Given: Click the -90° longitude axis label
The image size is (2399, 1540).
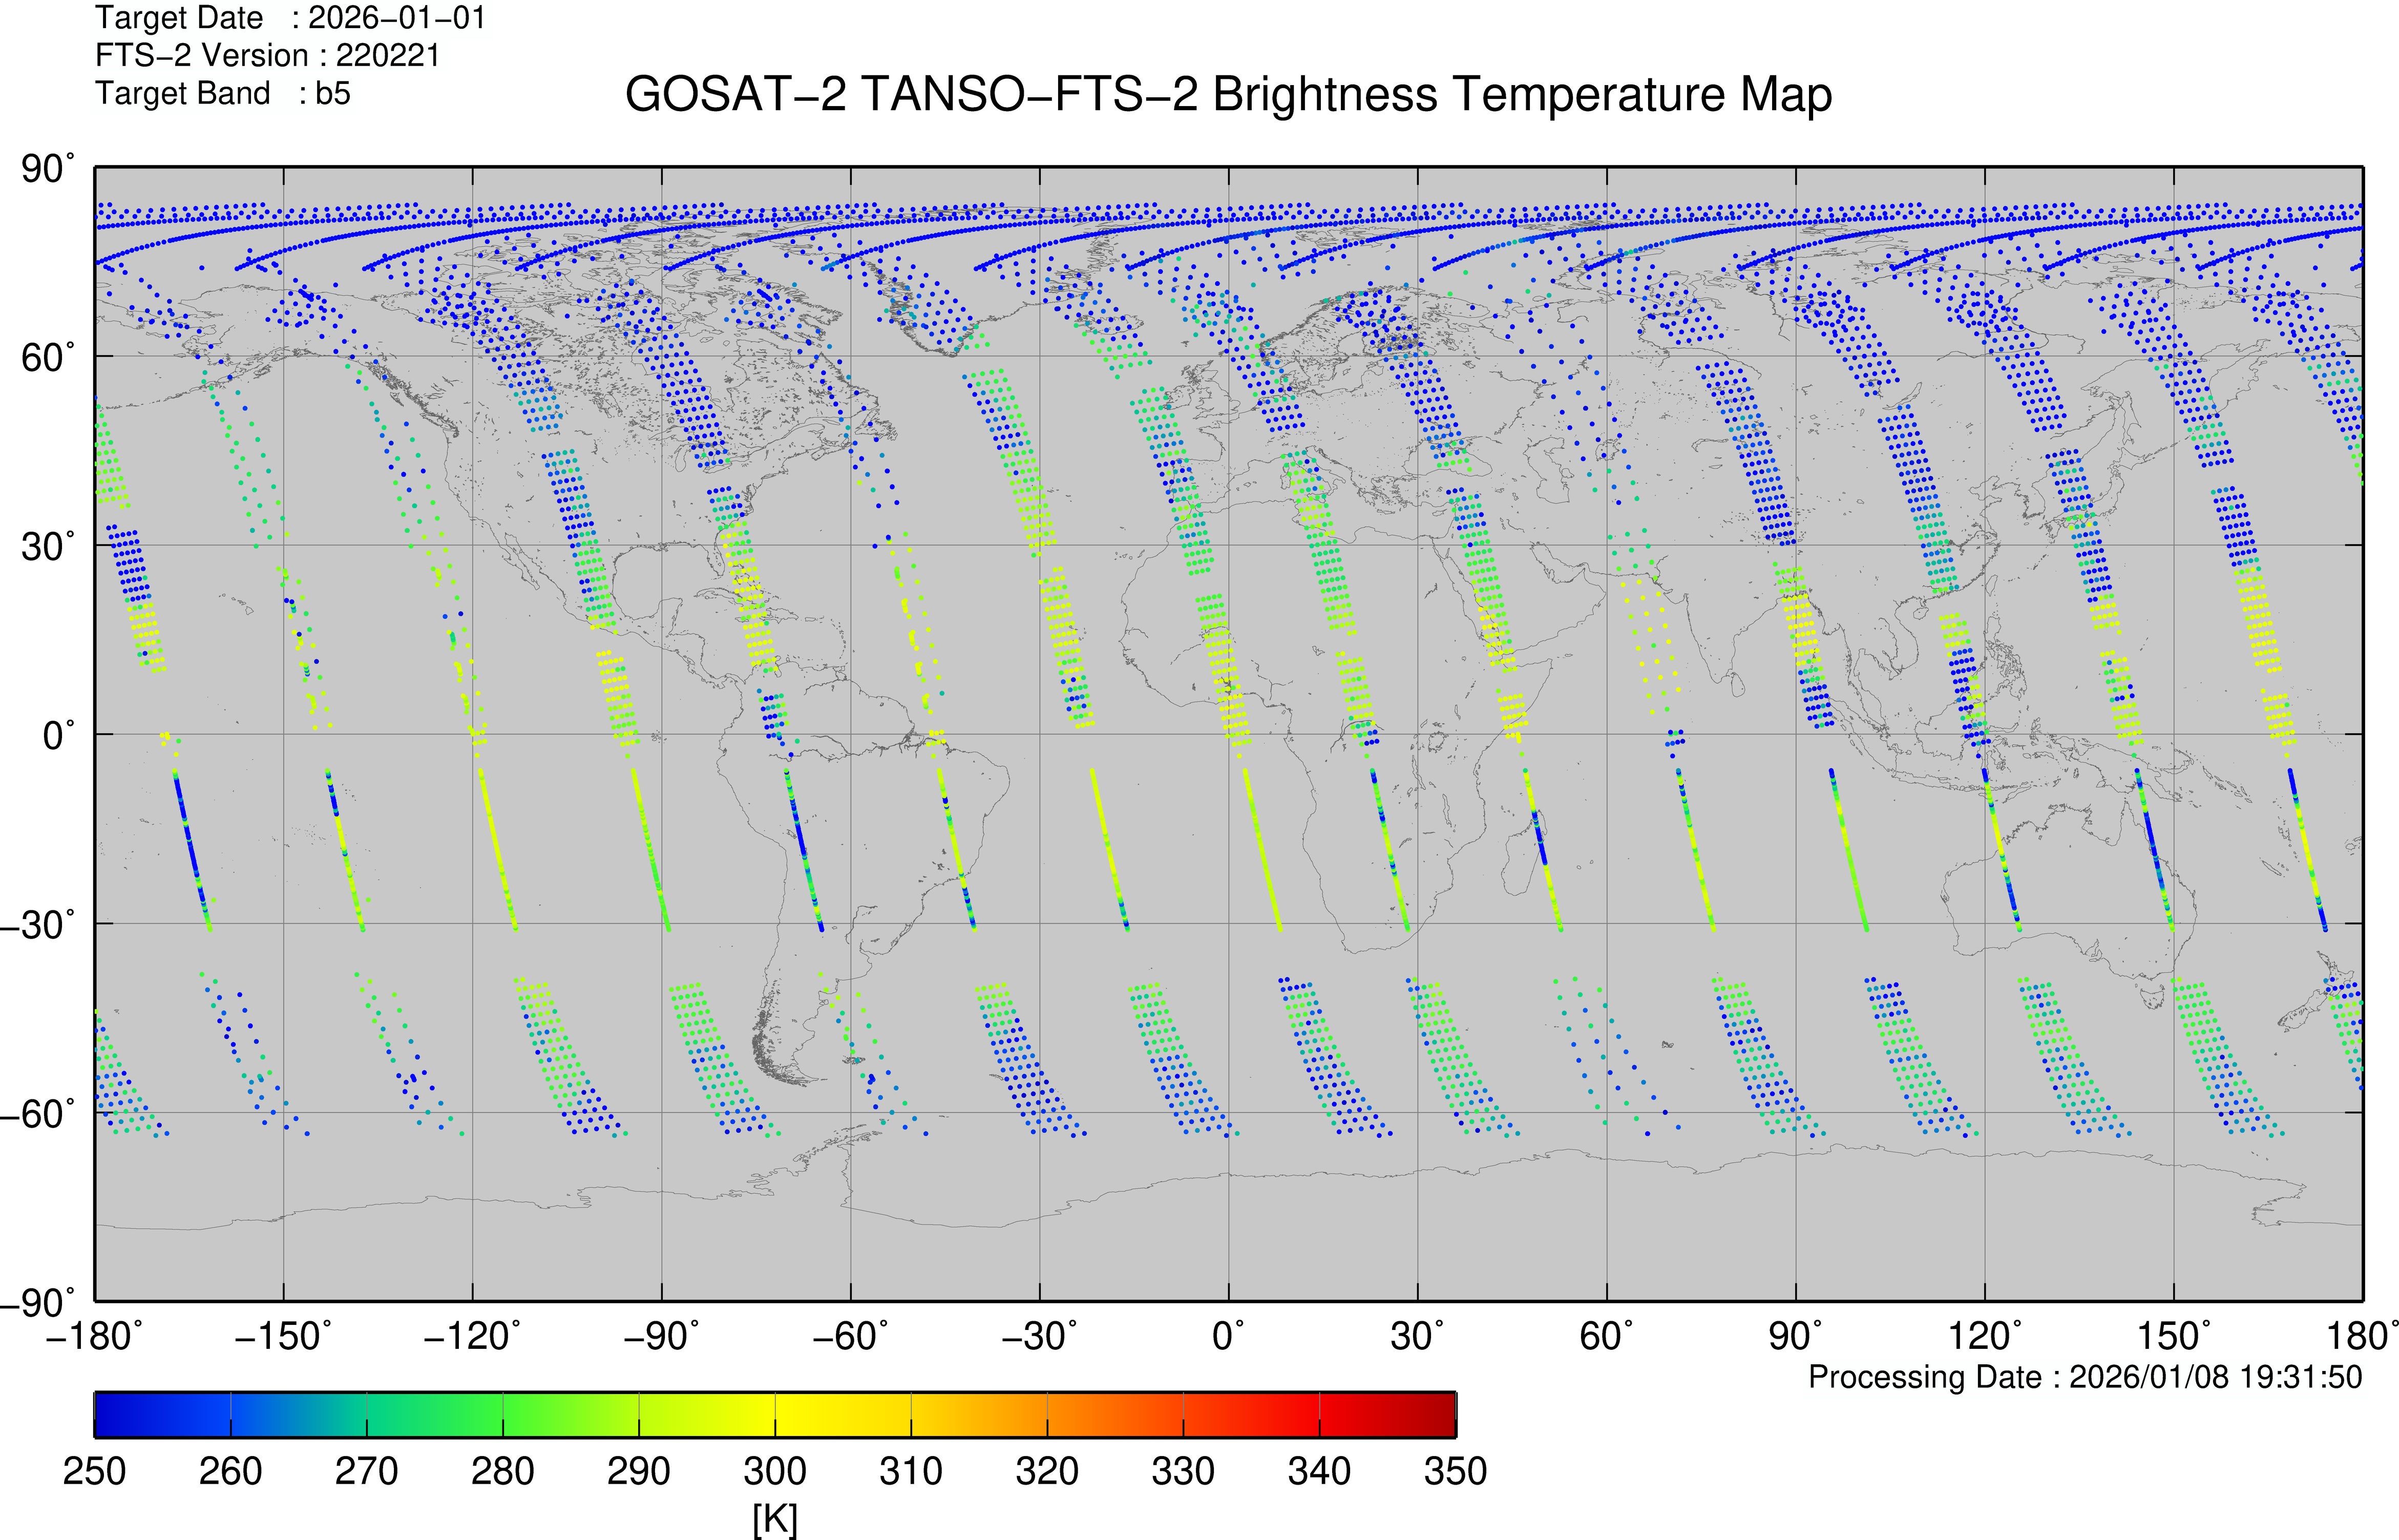Looking at the screenshot, I should pyautogui.click(x=661, y=1335).
